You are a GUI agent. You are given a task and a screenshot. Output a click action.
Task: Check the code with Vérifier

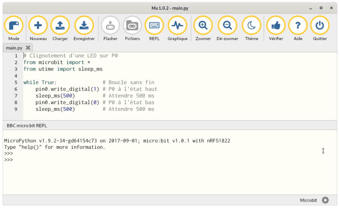[276, 25]
